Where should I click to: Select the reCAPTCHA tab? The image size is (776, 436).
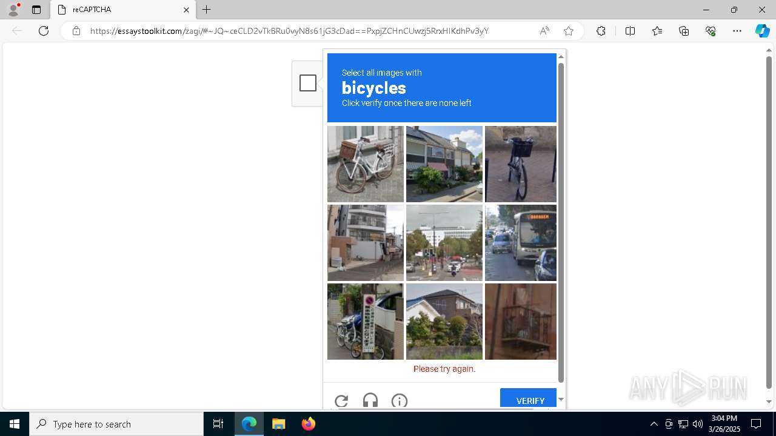click(123, 10)
